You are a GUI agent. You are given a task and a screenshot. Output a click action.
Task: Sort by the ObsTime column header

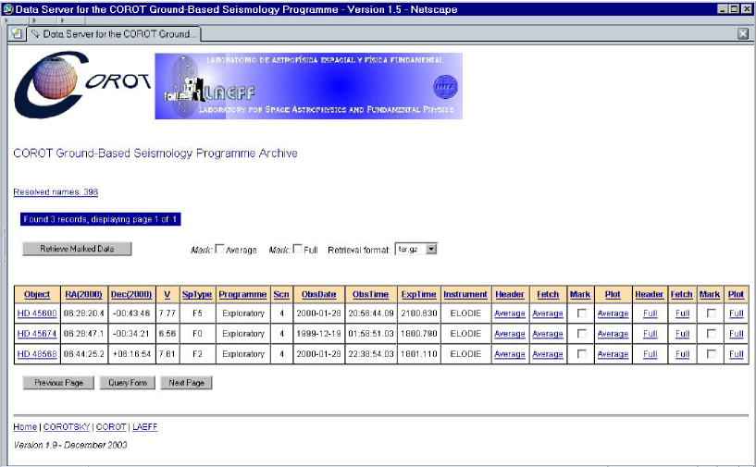point(370,294)
